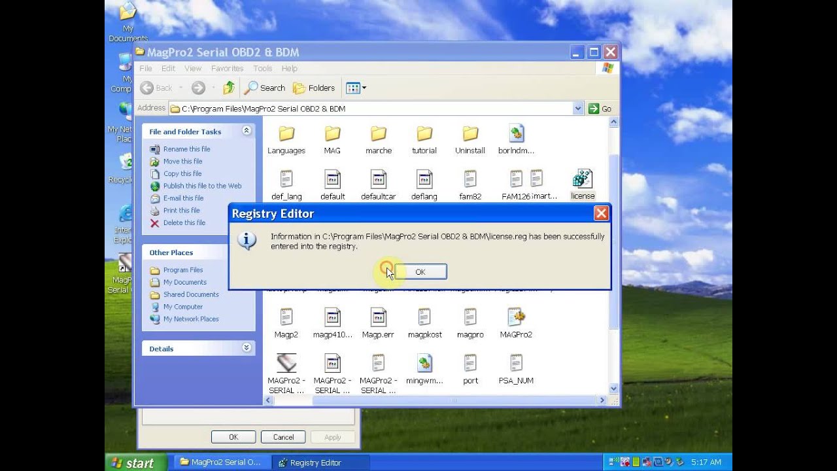Click the Search toolbar button
This screenshot has height=471, width=837.
265,88
